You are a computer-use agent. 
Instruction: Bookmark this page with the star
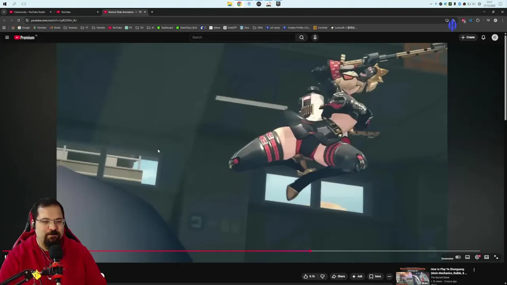coord(454,20)
